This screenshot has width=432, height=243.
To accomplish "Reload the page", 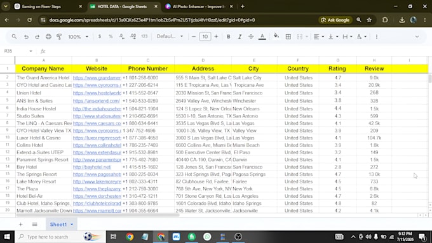I will [29, 20].
